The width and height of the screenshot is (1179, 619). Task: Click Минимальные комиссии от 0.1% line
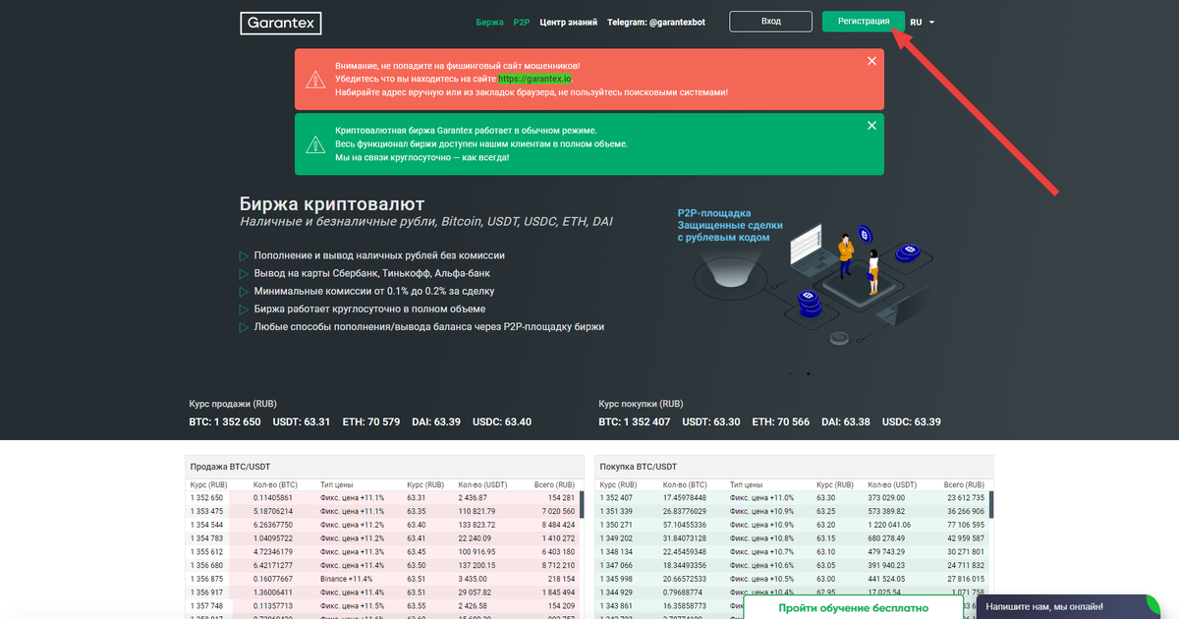[x=374, y=291]
